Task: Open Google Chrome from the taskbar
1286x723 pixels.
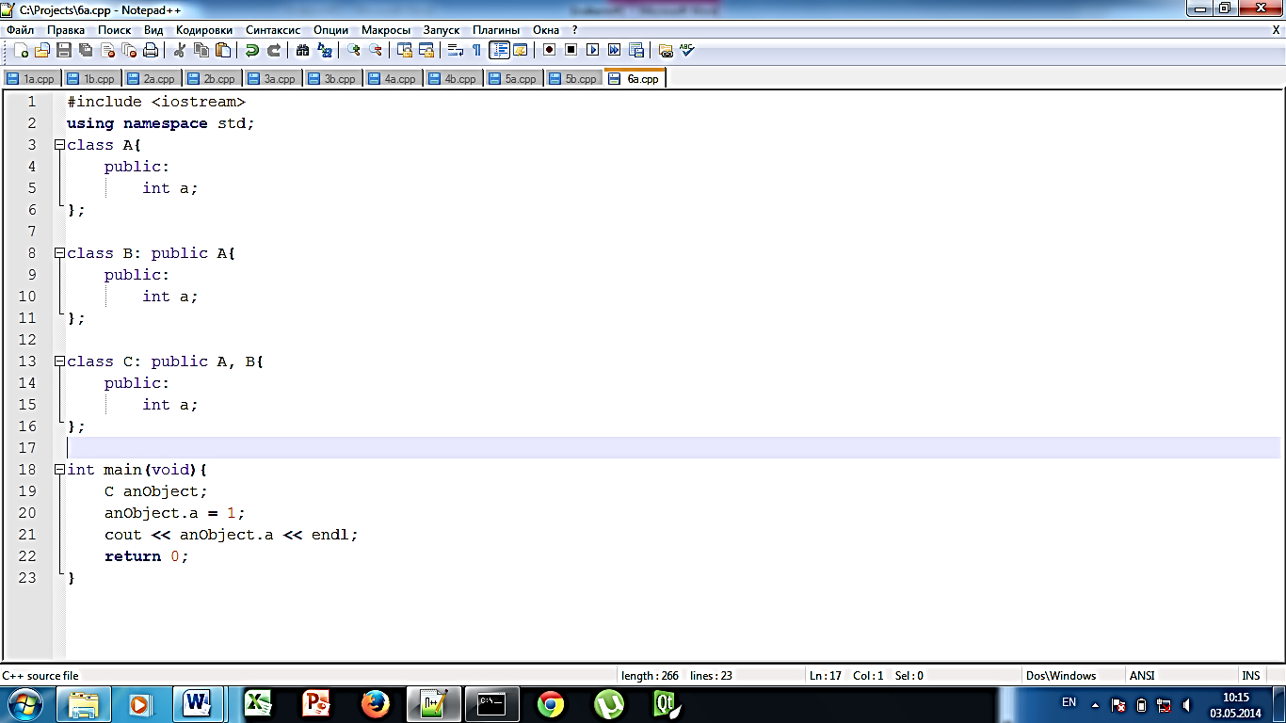Action: [x=551, y=704]
